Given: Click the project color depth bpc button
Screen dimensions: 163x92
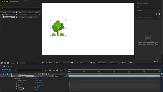Looking at the screenshot, I should point(13,63).
